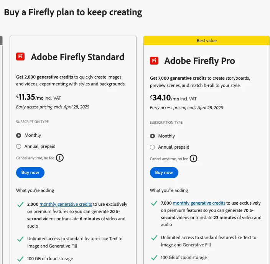
Task: Click checkmark next to Standard 2,000 credits
Action: tap(21, 205)
